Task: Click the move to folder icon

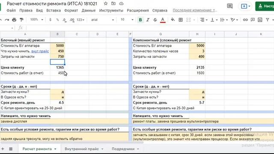Action: tap(113, 3)
